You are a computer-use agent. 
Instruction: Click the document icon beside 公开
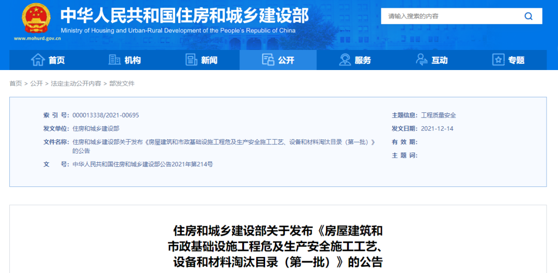(268, 60)
